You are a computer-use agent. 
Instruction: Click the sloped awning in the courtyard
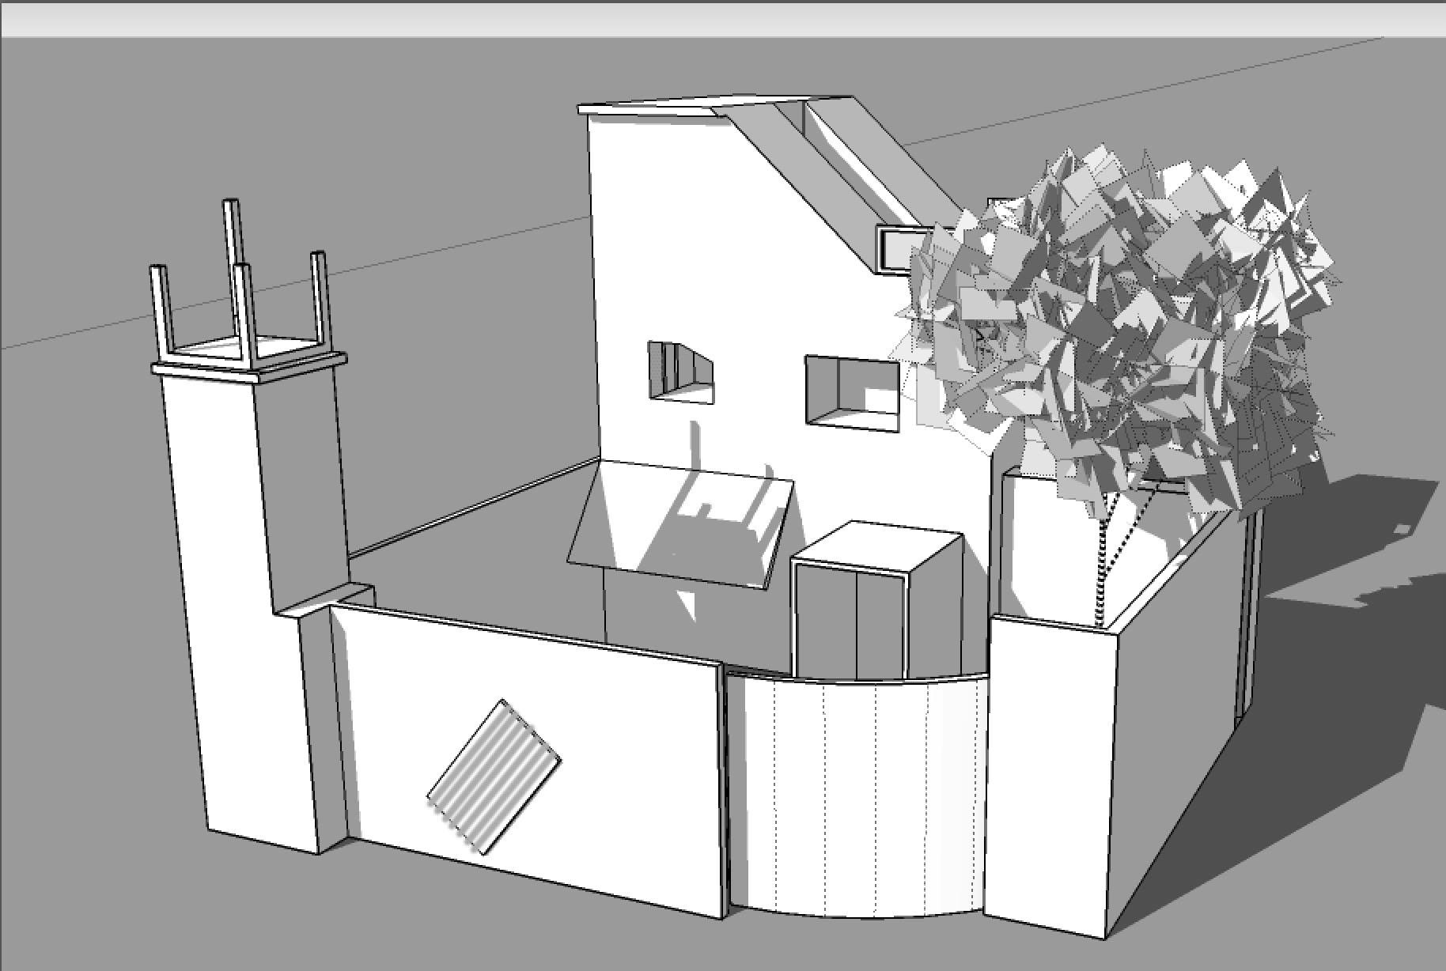680,526
